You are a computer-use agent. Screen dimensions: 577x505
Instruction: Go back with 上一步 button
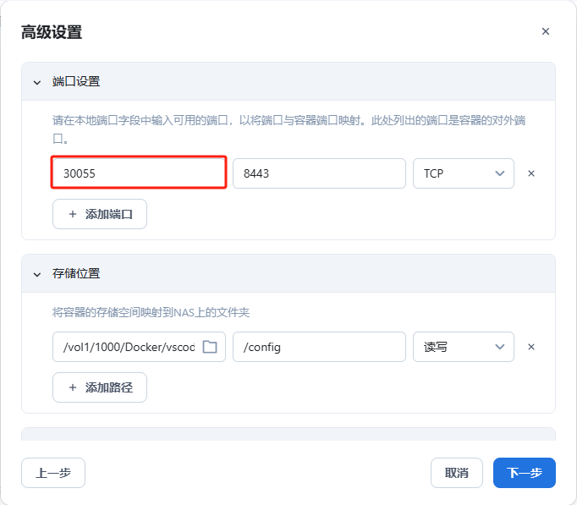(53, 473)
